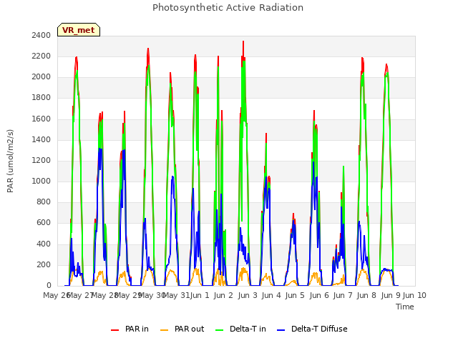This screenshot has height=343, width=458.
Task: Click the 1000 y-axis tick label
Action: pos(42,181)
